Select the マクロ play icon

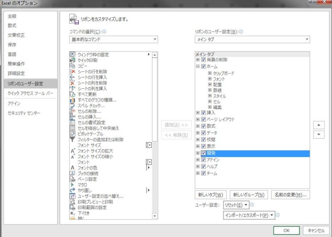tap(73, 185)
